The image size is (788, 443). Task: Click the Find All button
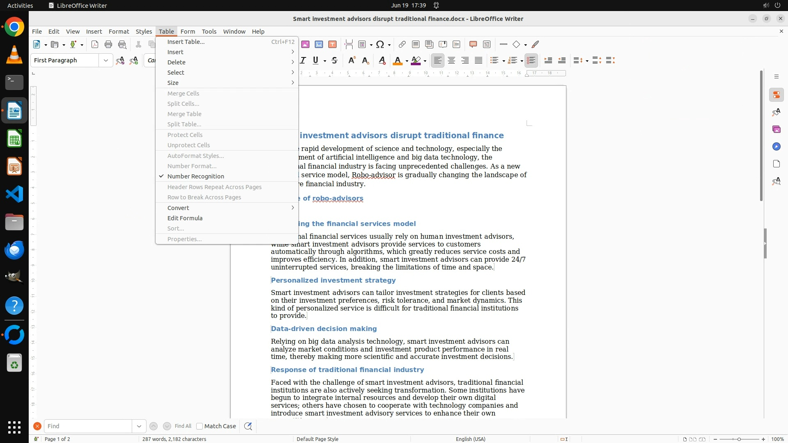tap(183, 426)
